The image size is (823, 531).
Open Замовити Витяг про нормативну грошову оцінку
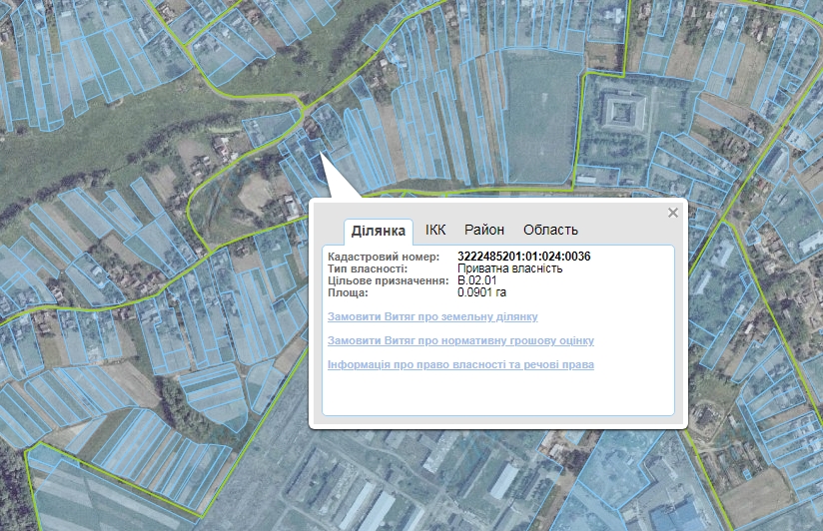460,340
